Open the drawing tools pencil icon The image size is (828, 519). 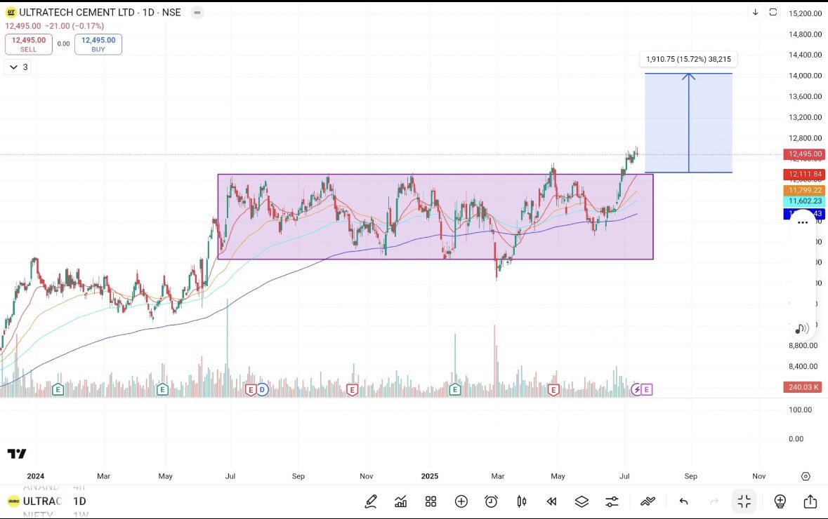click(x=371, y=501)
